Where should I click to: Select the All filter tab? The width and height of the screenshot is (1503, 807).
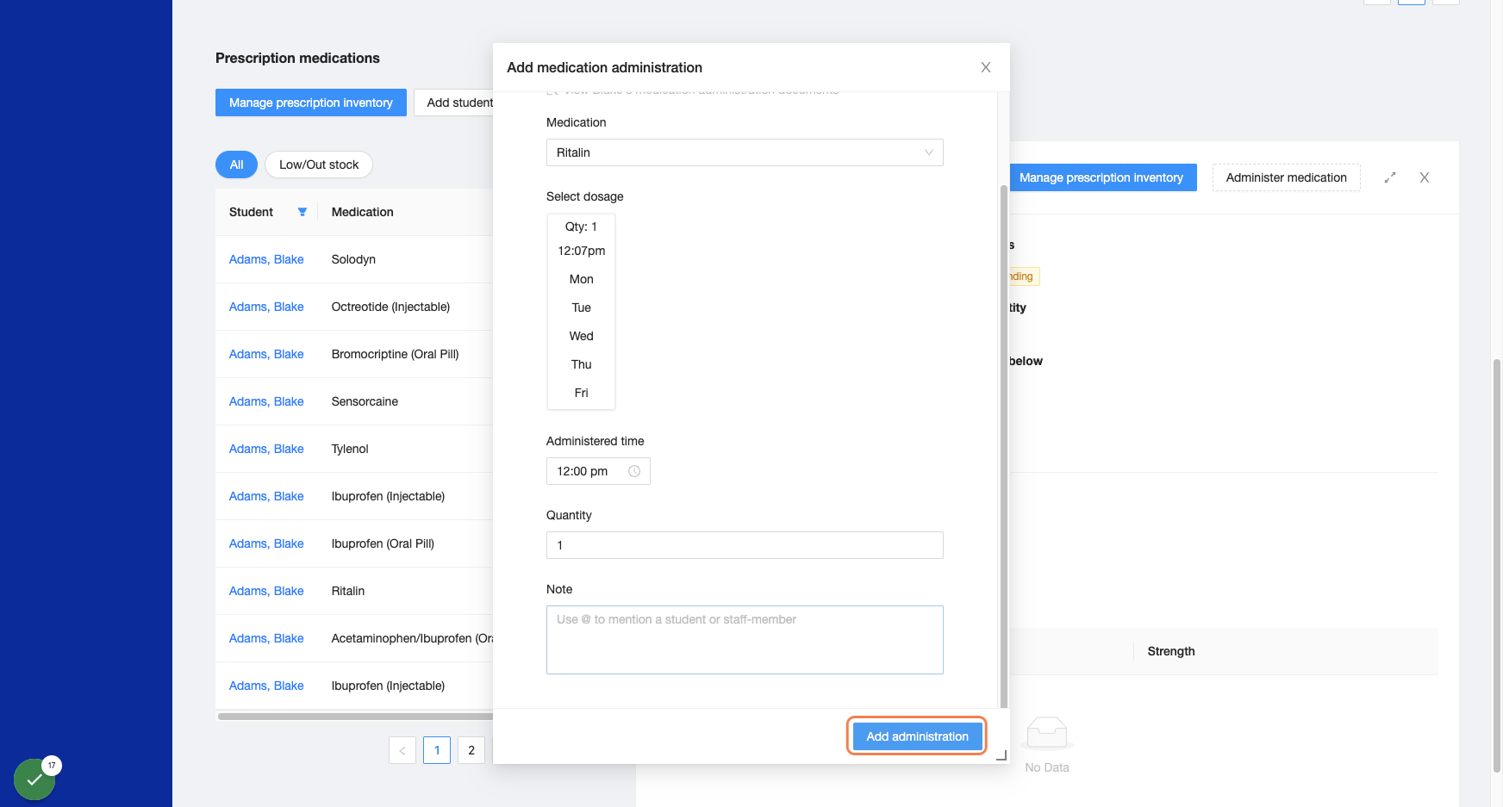[x=236, y=165]
